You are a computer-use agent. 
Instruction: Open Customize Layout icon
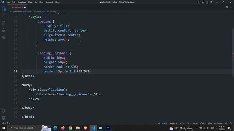pyautogui.click(x=211, y=2)
